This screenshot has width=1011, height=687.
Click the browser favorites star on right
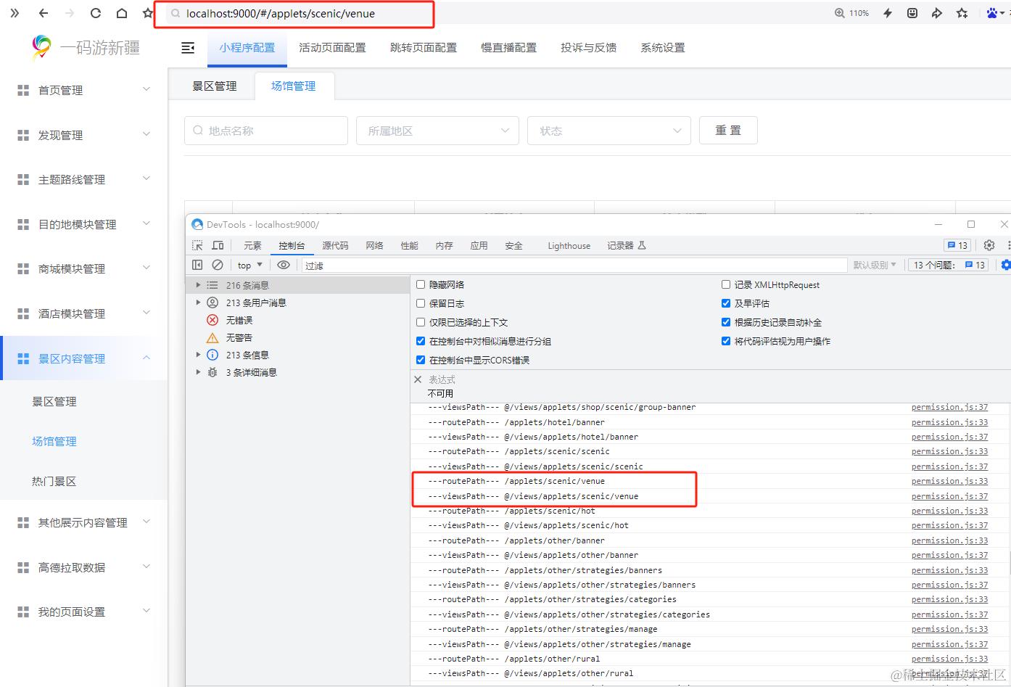(962, 13)
